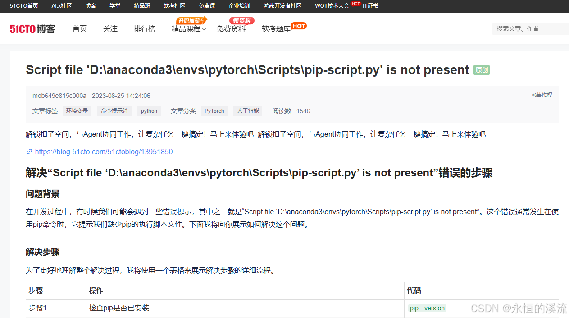Open AI.x社区 in top bar
The height and width of the screenshot is (318, 569).
(62, 6)
